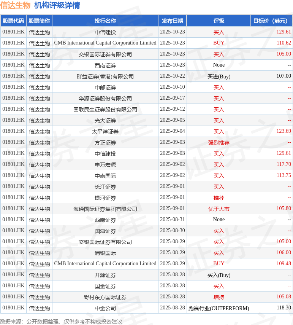Click target price 110.62
Screen dimensions: 293x325
pos(283,43)
